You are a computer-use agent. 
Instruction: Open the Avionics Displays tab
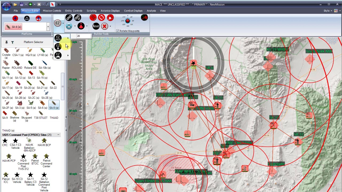[110, 11]
